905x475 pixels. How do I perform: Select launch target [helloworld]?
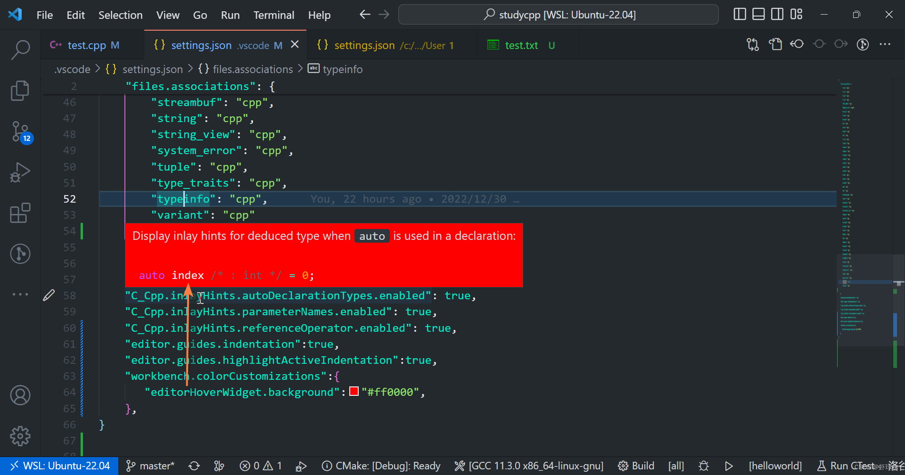775,466
